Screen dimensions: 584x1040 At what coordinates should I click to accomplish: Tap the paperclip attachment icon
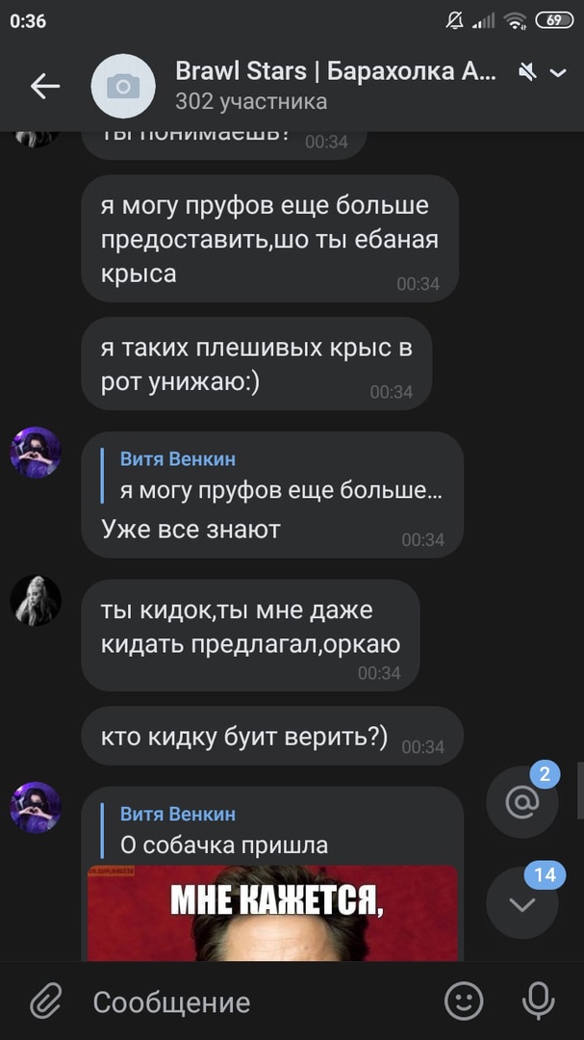point(46,1001)
